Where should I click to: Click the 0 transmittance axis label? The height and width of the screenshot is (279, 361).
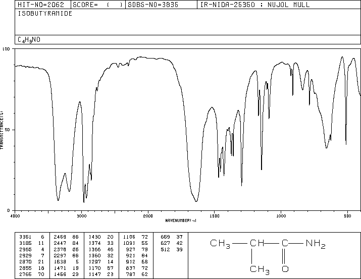tap(9, 210)
